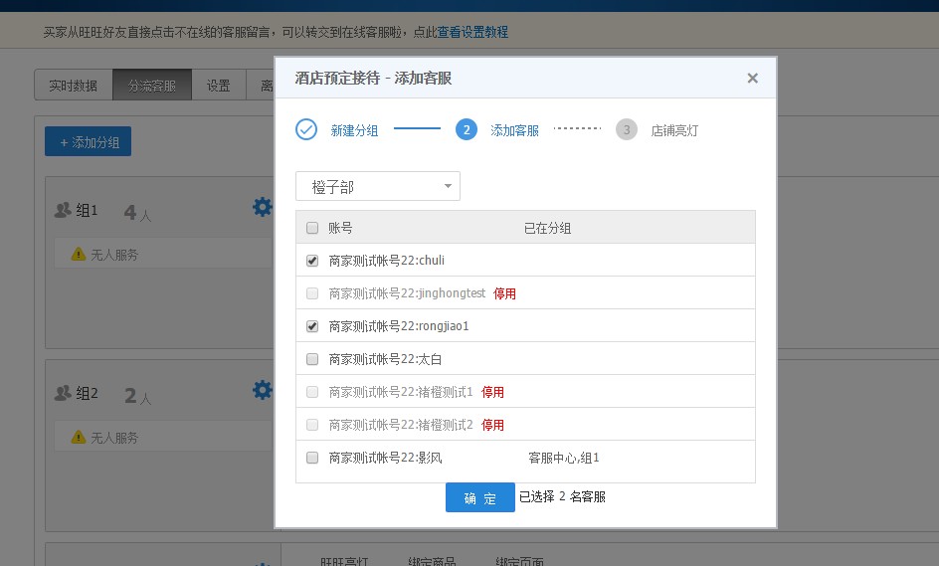This screenshot has width=939, height=566.
Task: Click dialog title 酒店预定接待 - 添加客服
Action: [x=373, y=78]
